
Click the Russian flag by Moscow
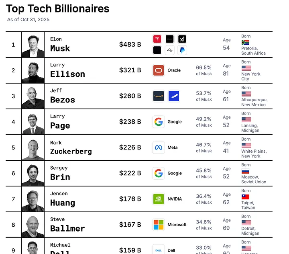point(245,172)
